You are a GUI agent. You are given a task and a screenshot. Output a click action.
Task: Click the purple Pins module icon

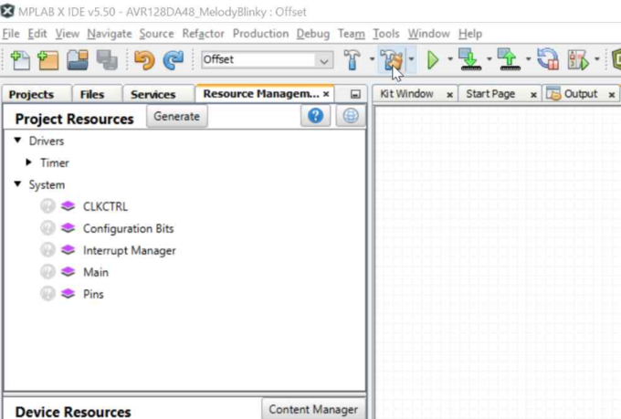click(68, 294)
